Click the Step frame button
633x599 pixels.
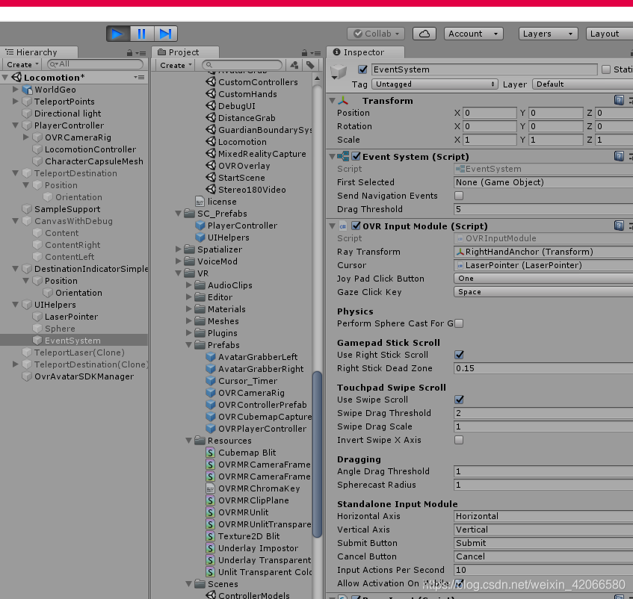click(x=165, y=34)
